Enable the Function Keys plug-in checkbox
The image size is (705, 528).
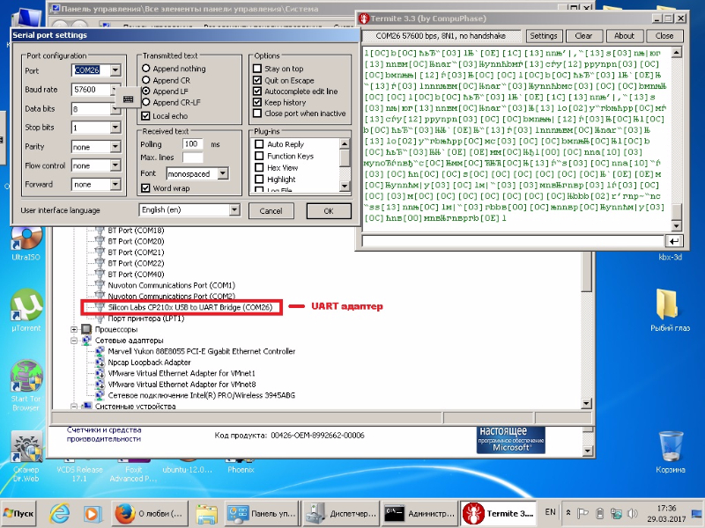click(x=259, y=156)
